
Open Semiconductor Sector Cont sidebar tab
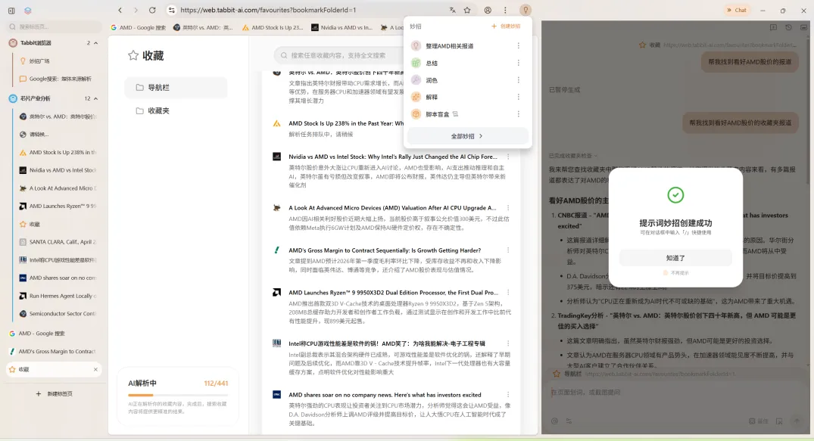(x=57, y=313)
